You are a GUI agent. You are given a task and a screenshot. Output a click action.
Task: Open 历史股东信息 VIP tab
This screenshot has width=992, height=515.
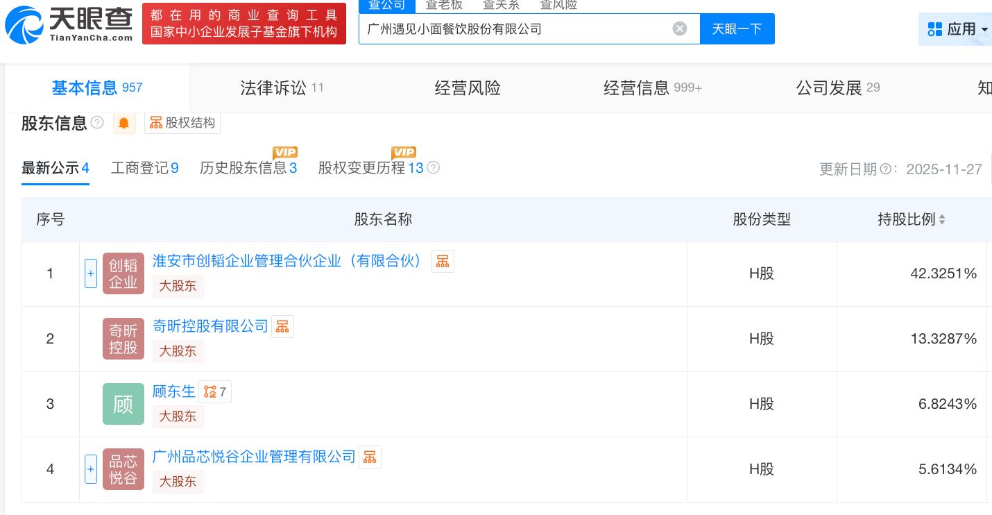click(x=248, y=168)
